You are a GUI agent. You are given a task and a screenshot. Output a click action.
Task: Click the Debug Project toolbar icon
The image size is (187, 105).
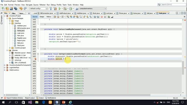click(65, 8)
